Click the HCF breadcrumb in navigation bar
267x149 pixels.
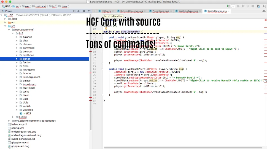[6, 6]
